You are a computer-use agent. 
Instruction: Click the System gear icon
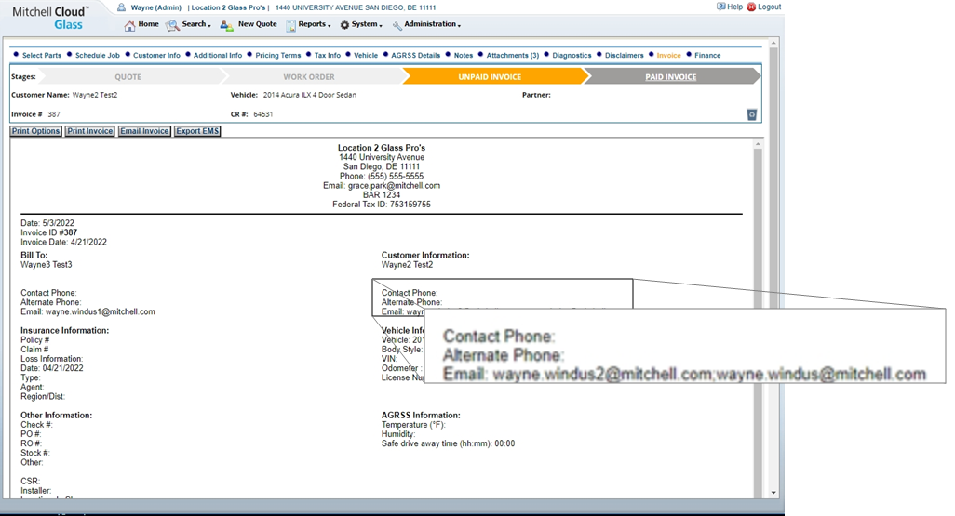[x=344, y=25]
